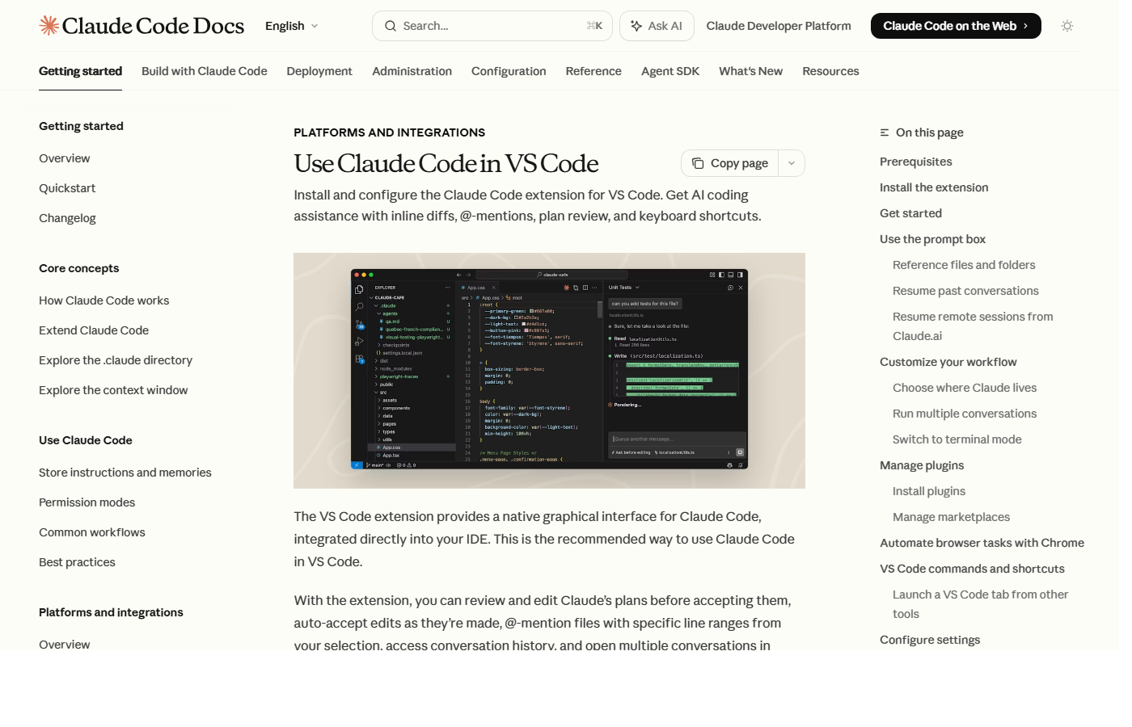Open Explore the .claude directory page
Viewport: 1132px width, 727px height.
coord(116,360)
